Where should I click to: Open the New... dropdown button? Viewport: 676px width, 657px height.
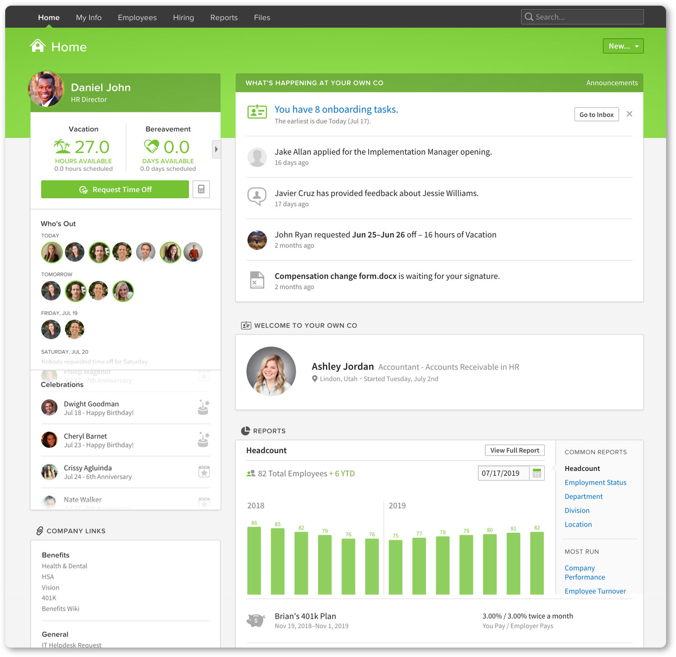(x=623, y=46)
